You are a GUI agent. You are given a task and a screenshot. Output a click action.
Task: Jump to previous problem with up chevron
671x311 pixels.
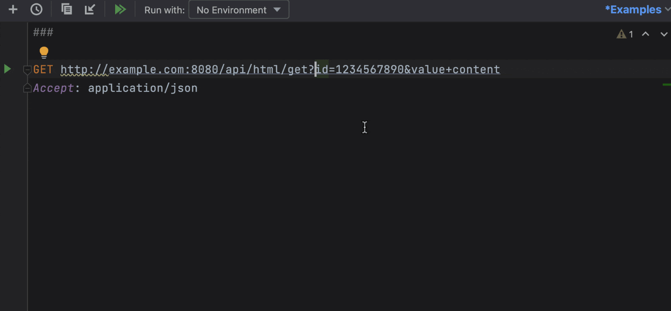pos(645,34)
